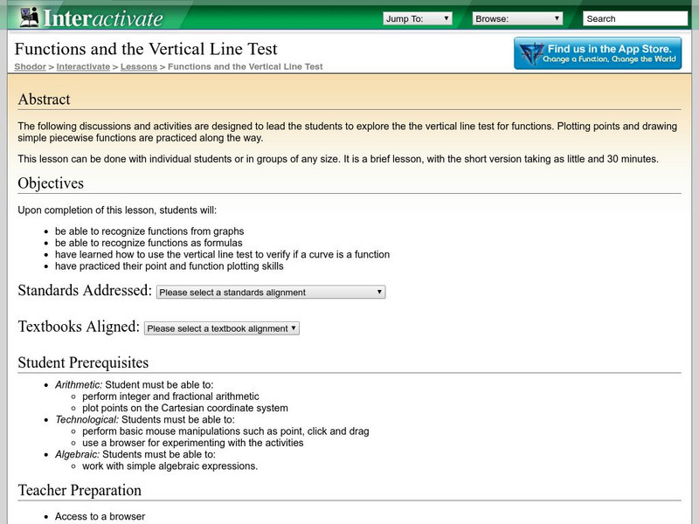Click 'Upon completion of this lesson' text
The height and width of the screenshot is (524, 699).
point(117,210)
